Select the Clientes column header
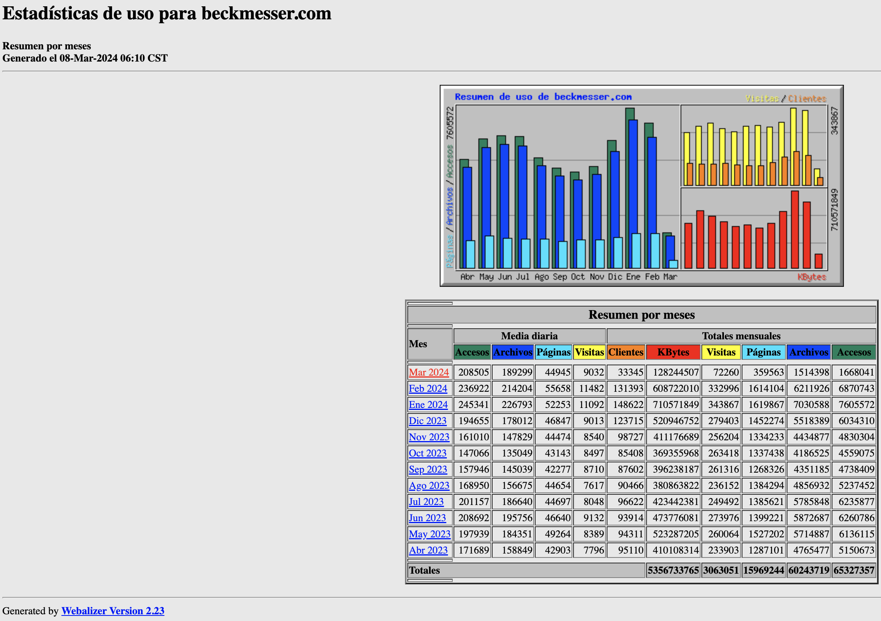Screen dimensions: 881x621 point(626,352)
